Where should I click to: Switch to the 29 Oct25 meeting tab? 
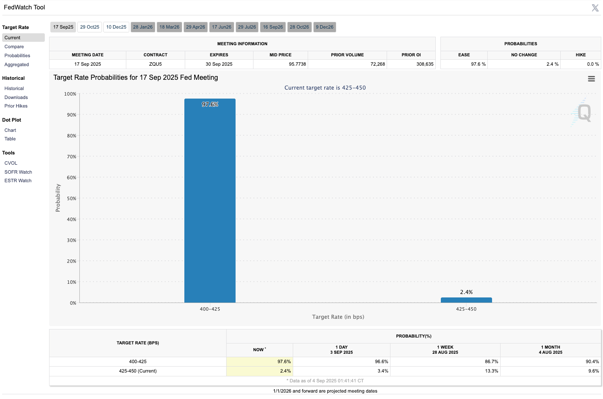click(90, 27)
